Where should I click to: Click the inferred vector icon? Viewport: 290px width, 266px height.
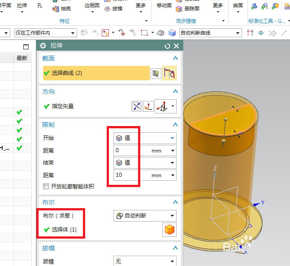click(162, 106)
